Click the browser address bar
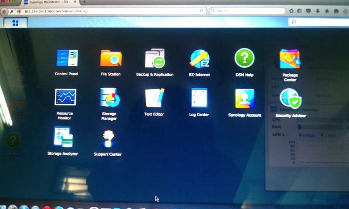Viewport: 349px width, 209px height. 108,11
